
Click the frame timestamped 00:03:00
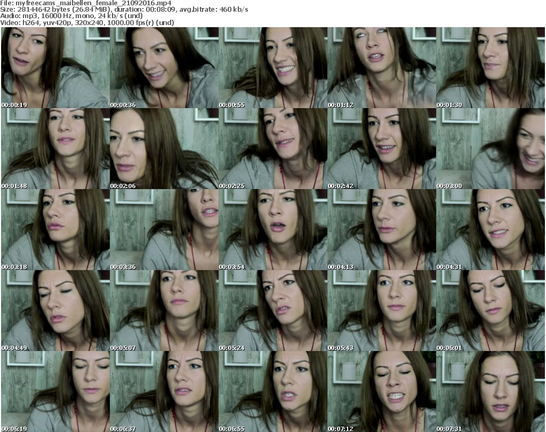coord(491,149)
